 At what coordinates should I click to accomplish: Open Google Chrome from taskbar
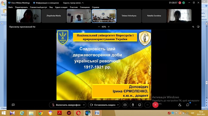[x=41, y=113]
